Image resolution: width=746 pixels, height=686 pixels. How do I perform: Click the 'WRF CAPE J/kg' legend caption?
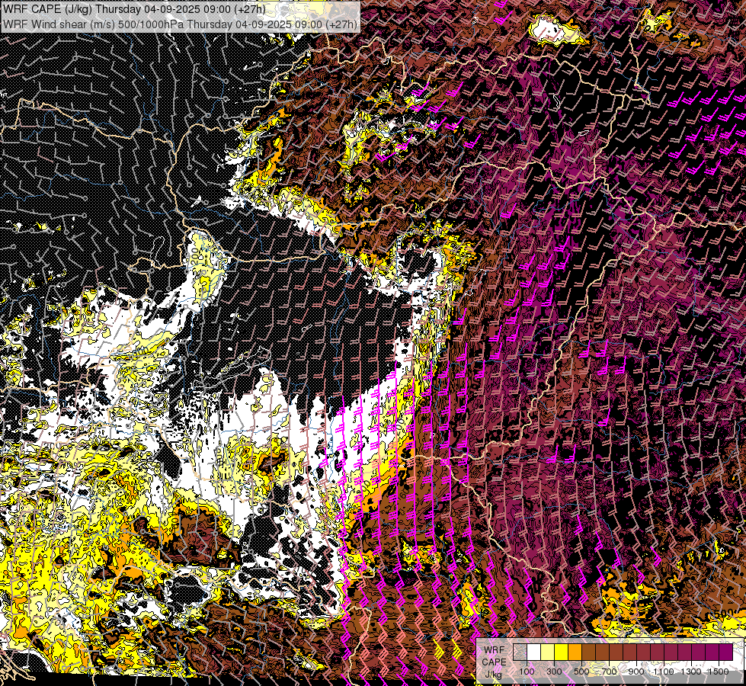(x=495, y=662)
